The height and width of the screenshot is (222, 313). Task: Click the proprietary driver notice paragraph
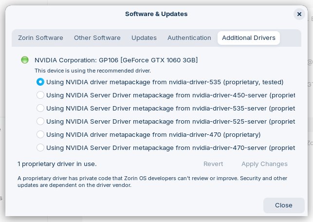tap(152, 182)
